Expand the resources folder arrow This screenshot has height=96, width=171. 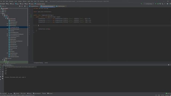point(4,58)
